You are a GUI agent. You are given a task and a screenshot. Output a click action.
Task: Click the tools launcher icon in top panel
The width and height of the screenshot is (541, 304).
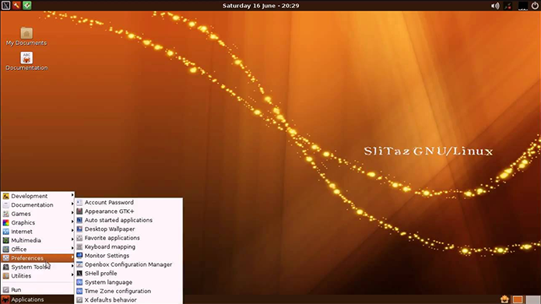click(16, 5)
